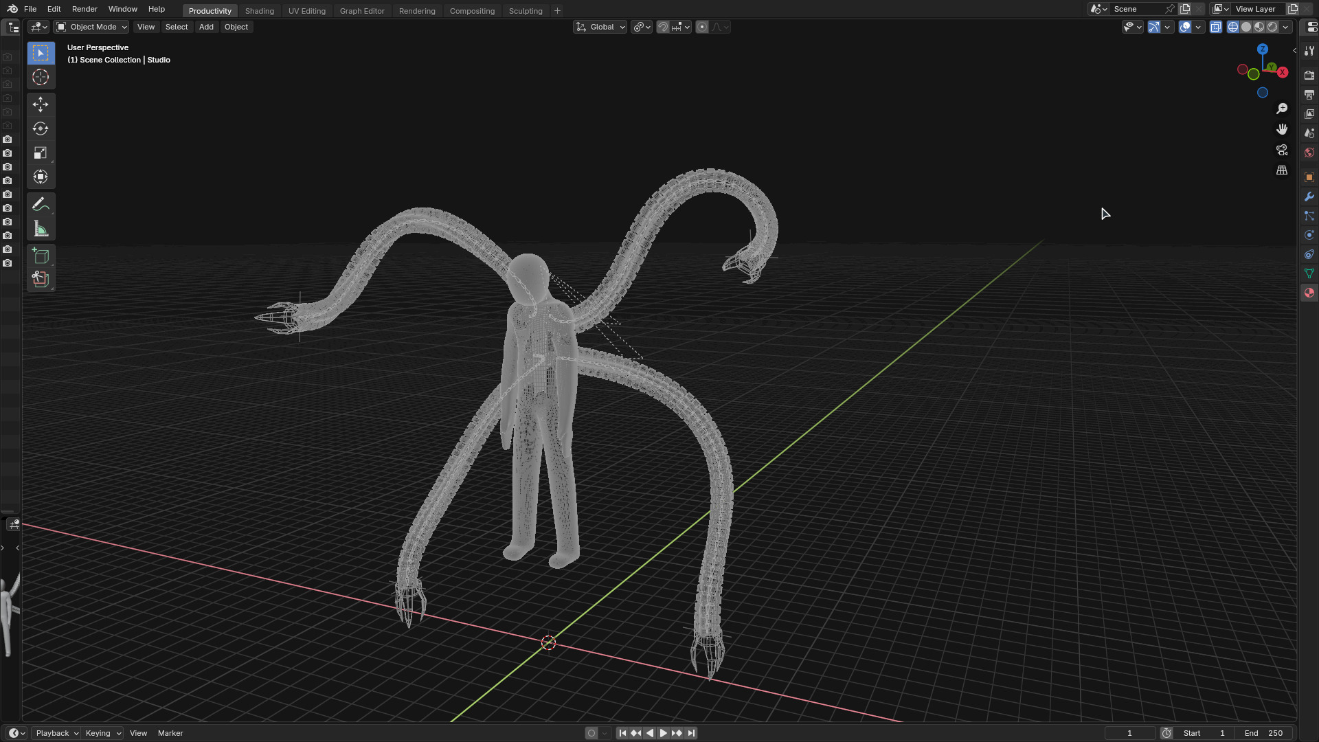Snap view to X axis gizmo
The height and width of the screenshot is (742, 1319).
pos(1283,72)
